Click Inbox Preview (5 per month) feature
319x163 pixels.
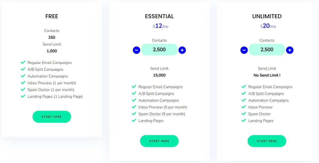tap(163, 107)
